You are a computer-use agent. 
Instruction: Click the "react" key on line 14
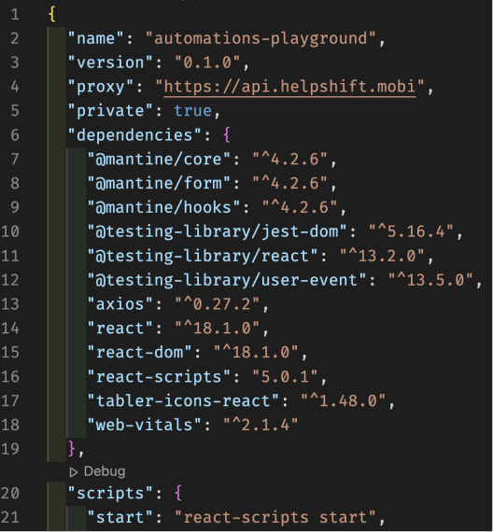coord(120,329)
